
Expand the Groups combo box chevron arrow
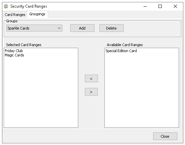click(x=59, y=28)
